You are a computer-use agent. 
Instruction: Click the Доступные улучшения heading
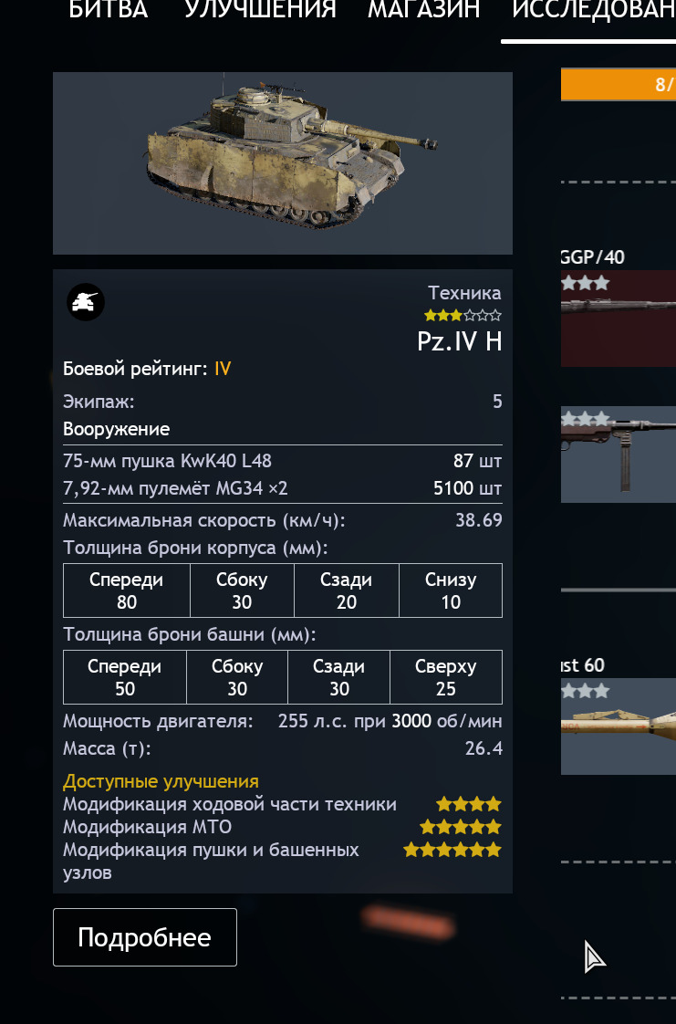click(x=161, y=781)
